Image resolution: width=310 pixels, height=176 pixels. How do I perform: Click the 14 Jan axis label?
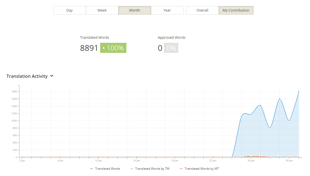(136, 161)
